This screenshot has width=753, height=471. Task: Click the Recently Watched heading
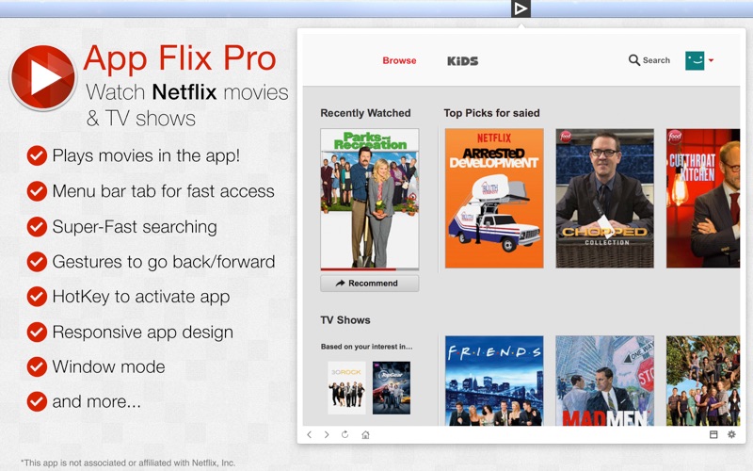pyautogui.click(x=365, y=113)
